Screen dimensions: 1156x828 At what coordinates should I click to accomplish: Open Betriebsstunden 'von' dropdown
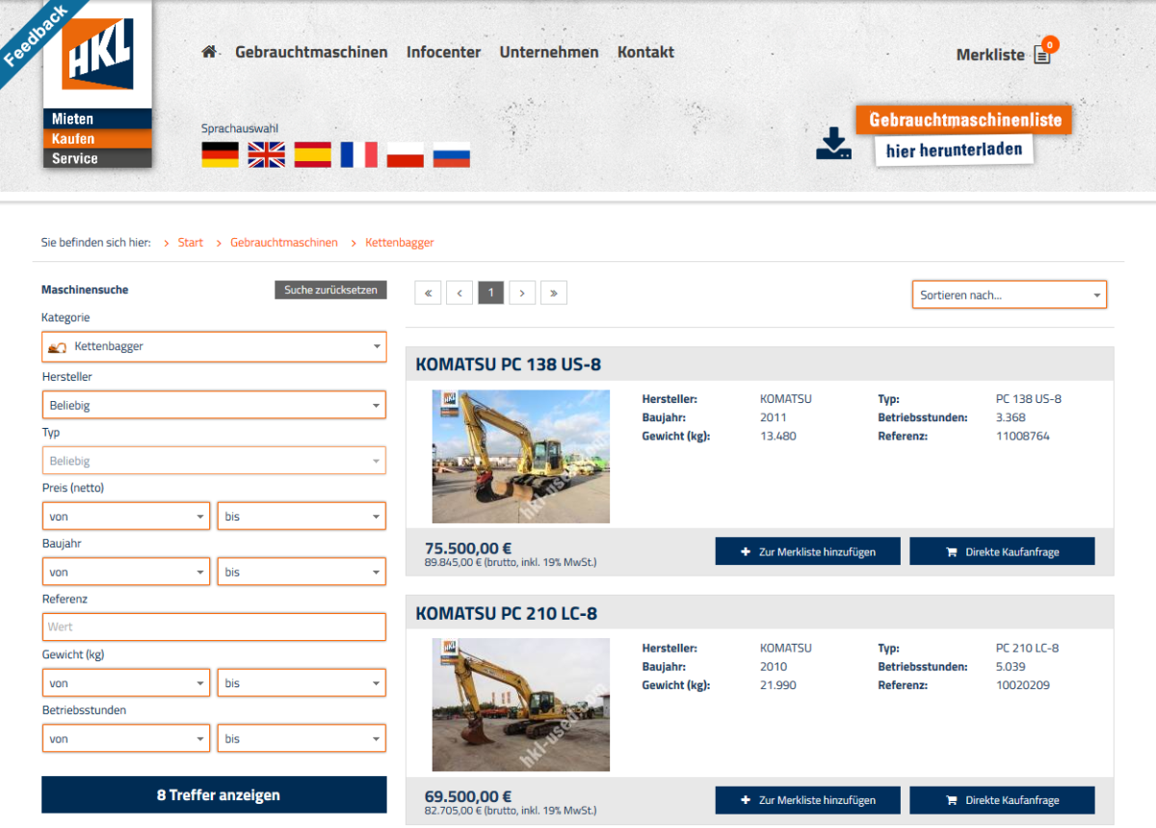pos(126,739)
